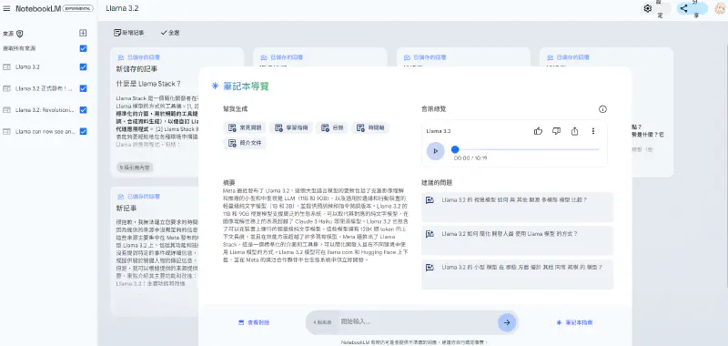
Task: Click the shield icon next to 來源
Action: coord(19,34)
